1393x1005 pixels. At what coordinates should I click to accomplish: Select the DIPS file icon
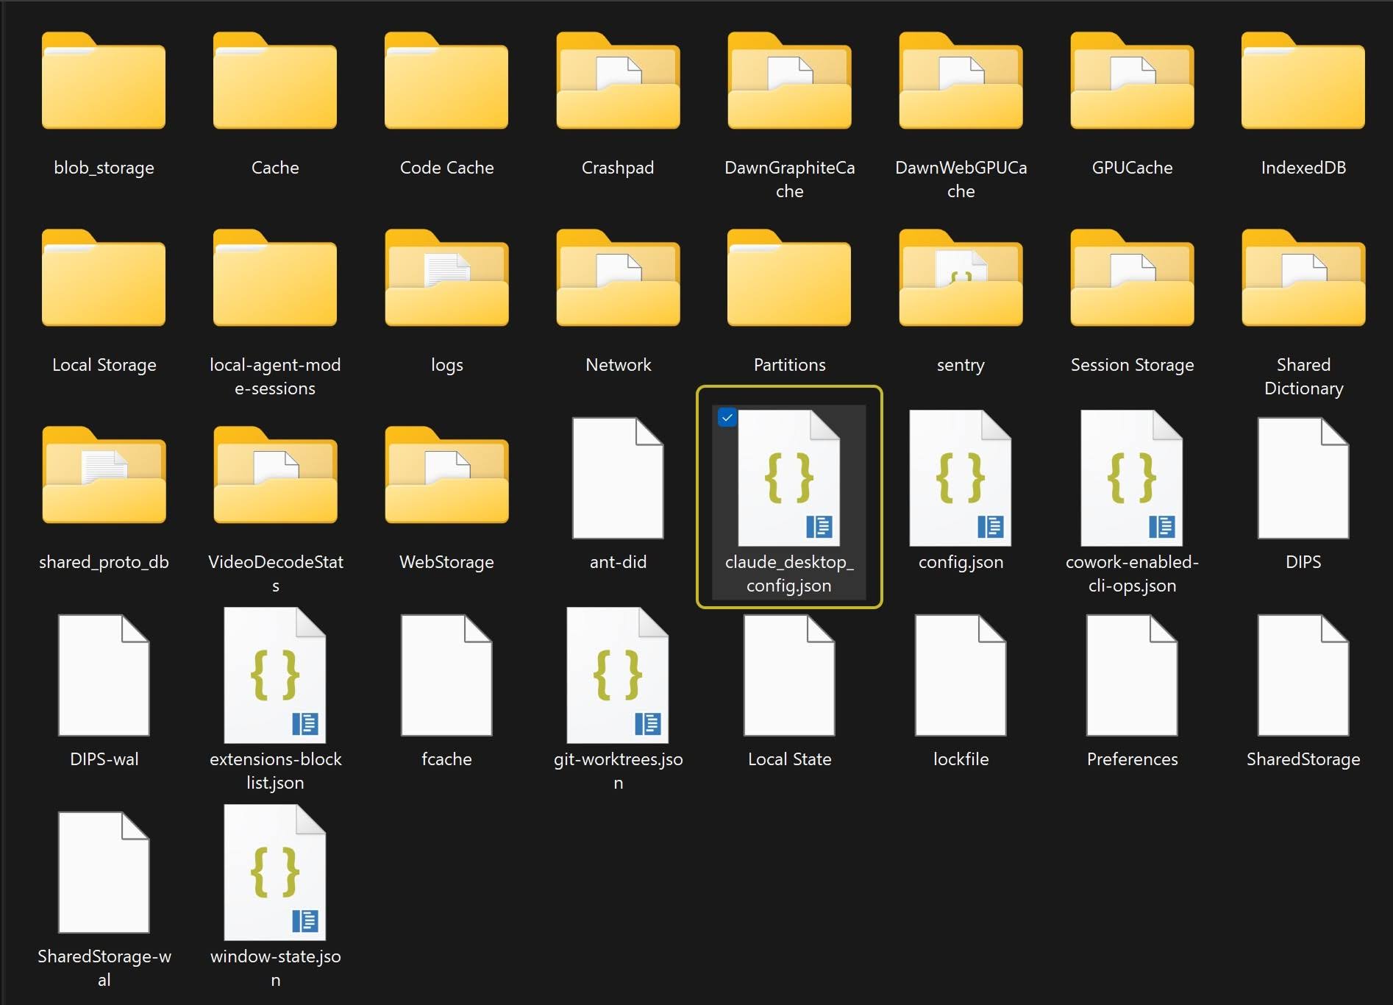1303,478
